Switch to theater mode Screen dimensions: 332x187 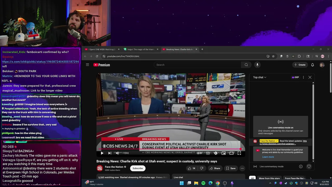[231, 153]
